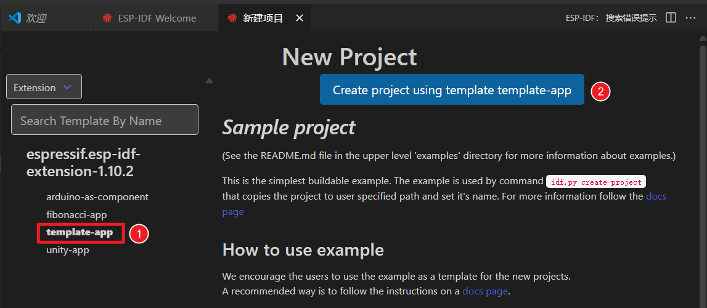This screenshot has width=707, height=308.
Task: Switch to the 欢迎 tab
Action: [x=36, y=18]
